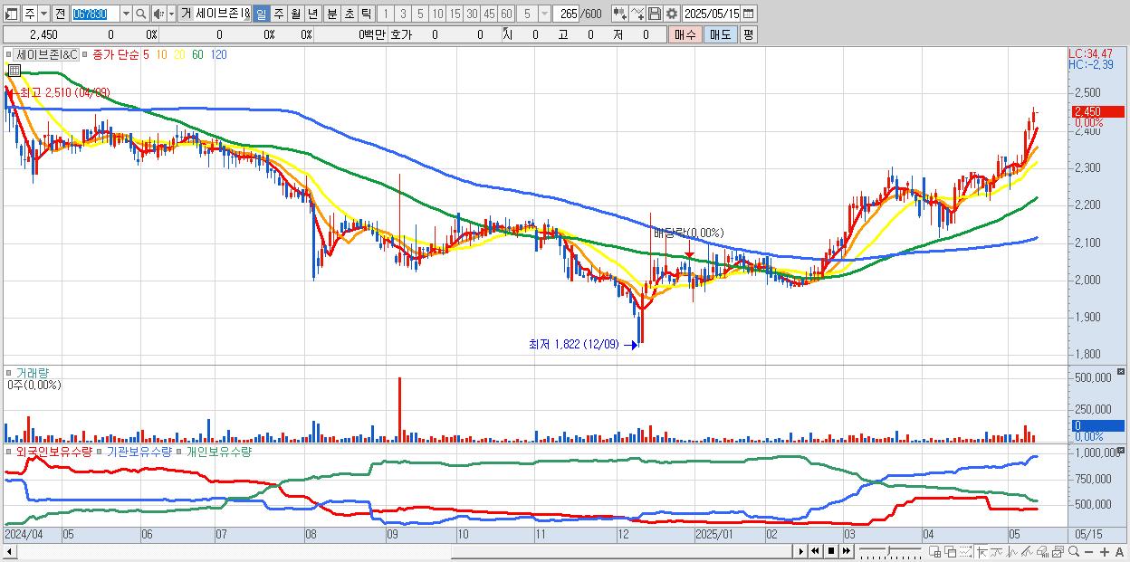Click the crosshair cursor icon in bottom toolbar
Viewport: 1130px width, 562px height.
coord(982,551)
